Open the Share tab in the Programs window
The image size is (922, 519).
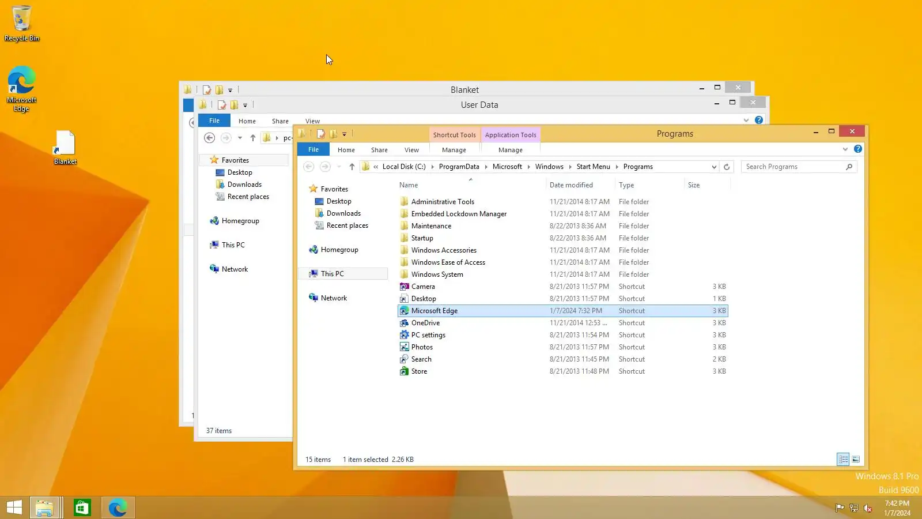pyautogui.click(x=379, y=150)
